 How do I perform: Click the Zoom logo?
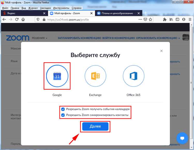coord(18,38)
